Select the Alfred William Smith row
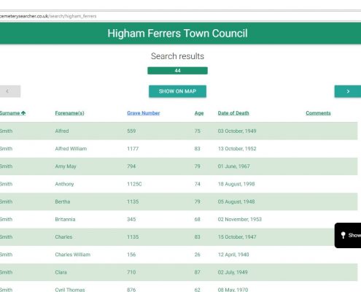Viewport: 361px width, 292px height. pyautogui.click(x=179, y=149)
